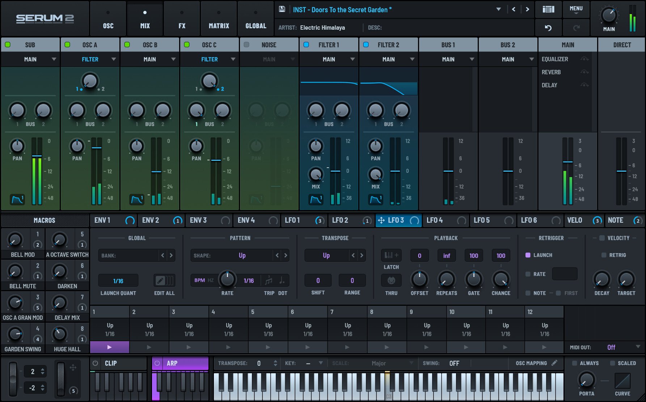
Task: Toggle the Velocity checkbox
Action: click(x=602, y=238)
